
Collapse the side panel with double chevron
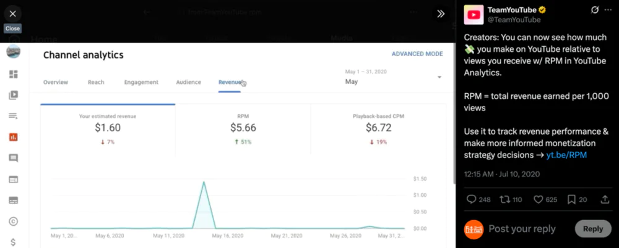[441, 14]
